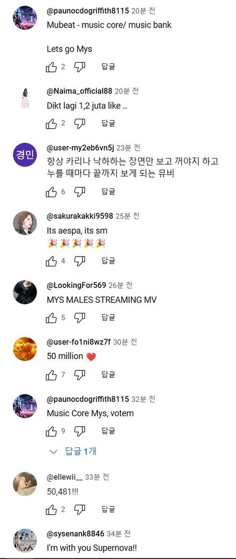
Task: Dislike the Korean comment by user-my2eb6vn5j
Action: 80,192
